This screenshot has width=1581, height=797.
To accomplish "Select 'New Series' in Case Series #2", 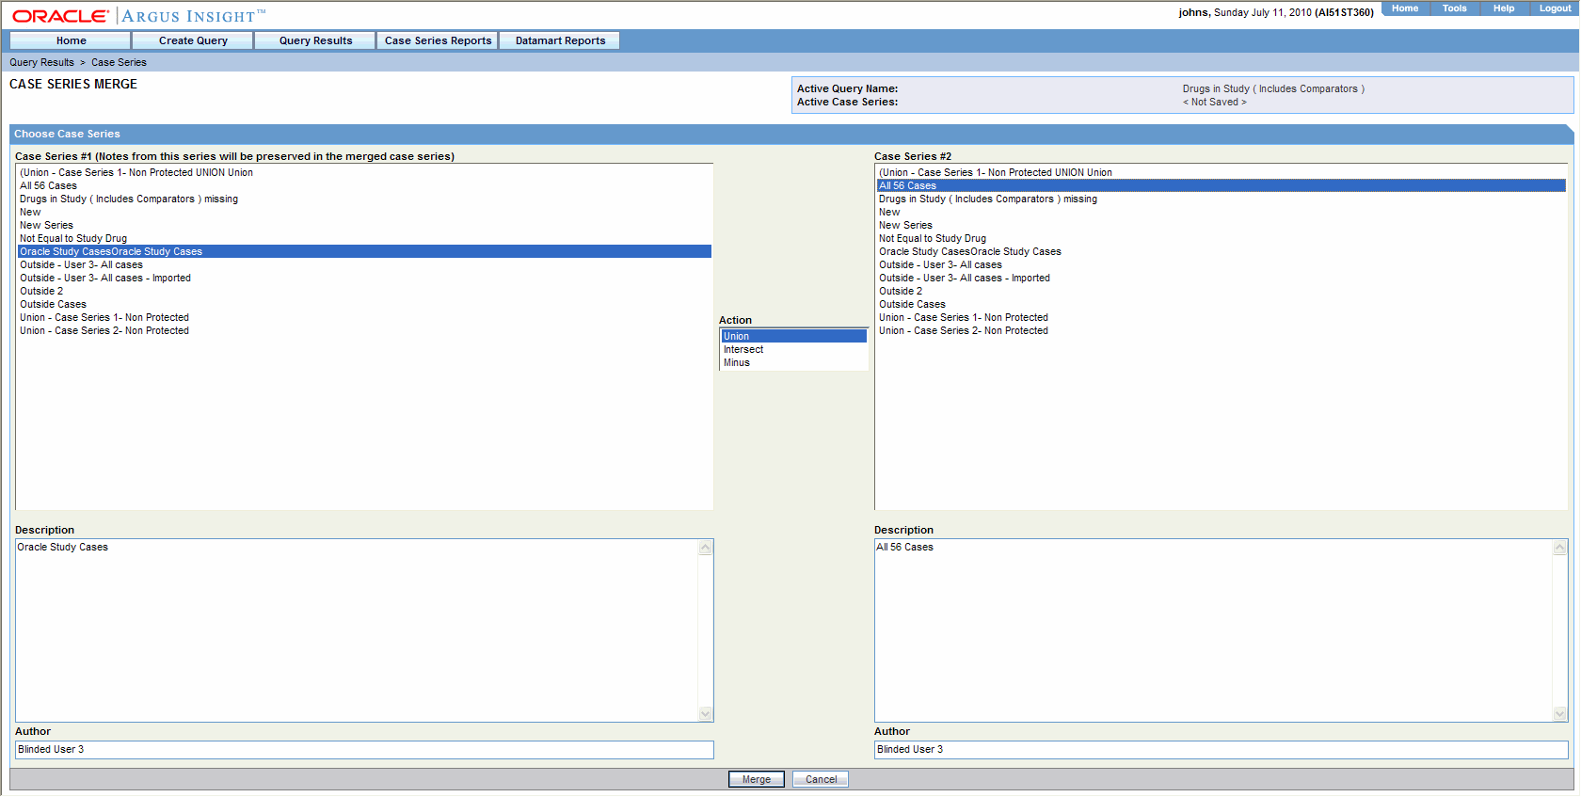I will (x=1222, y=225).
